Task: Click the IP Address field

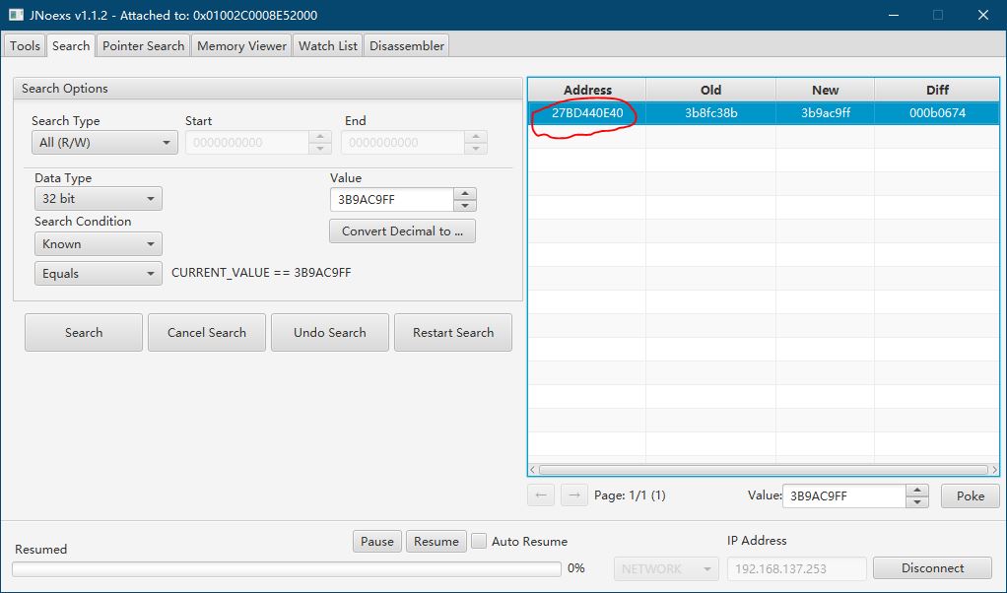Action: 796,568
